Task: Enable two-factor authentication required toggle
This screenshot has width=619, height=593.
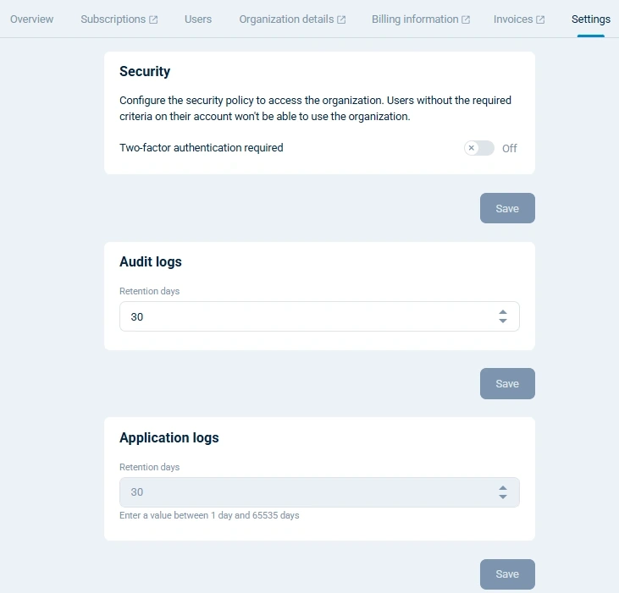Action: [x=479, y=148]
